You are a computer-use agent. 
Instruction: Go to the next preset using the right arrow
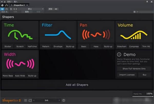tap(59, 100)
